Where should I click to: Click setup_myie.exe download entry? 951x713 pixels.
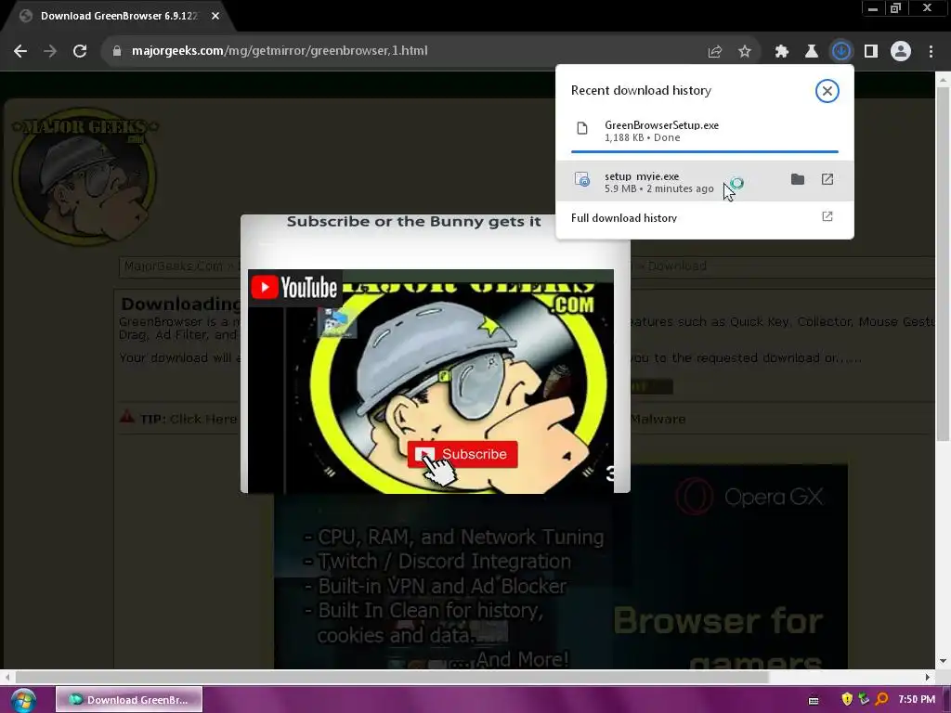click(x=705, y=182)
